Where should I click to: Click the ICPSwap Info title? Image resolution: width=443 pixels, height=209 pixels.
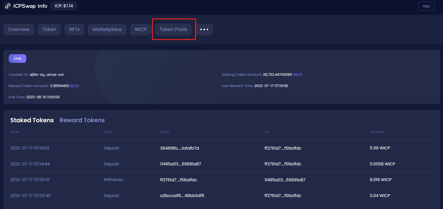[30, 6]
